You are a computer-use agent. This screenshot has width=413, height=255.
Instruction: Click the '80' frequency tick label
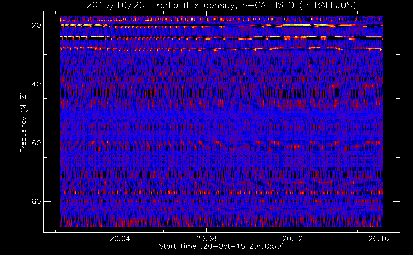[37, 202]
